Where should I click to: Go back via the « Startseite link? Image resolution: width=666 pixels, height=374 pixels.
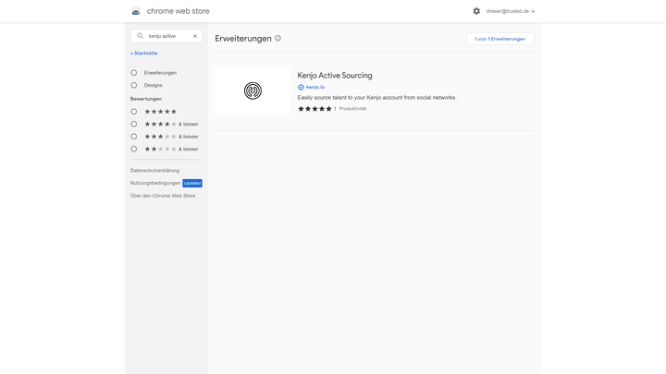144,53
